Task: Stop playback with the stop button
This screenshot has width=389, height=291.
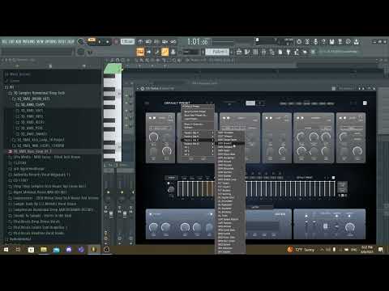Action: [x=107, y=42]
